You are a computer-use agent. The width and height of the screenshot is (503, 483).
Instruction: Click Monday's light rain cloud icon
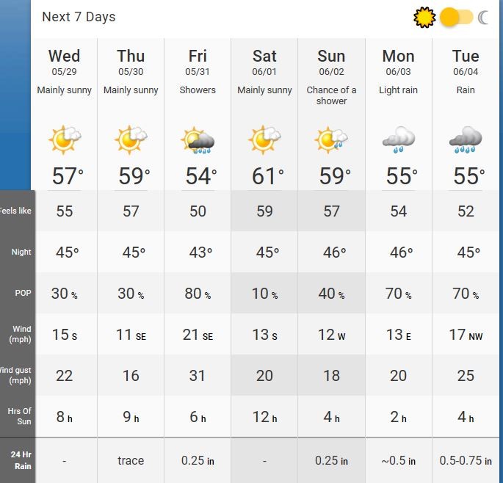[399, 139]
